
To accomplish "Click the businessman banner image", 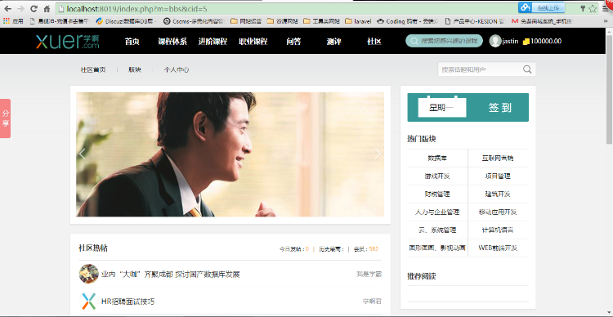I will tap(230, 154).
